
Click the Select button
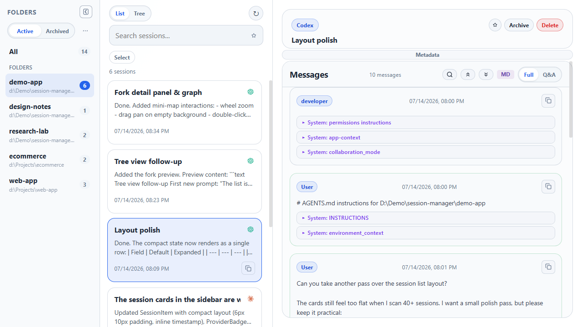point(122,57)
